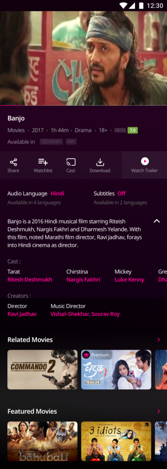Image resolution: width=167 pixels, height=469 pixels.
Task: Open cast member Ritesh Deshmukh
Action: tap(30, 280)
